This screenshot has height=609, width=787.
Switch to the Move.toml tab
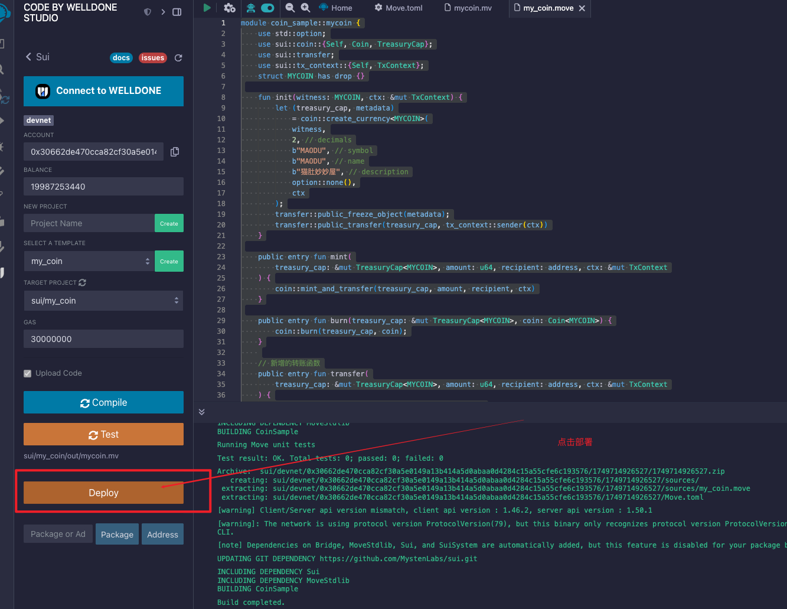399,8
